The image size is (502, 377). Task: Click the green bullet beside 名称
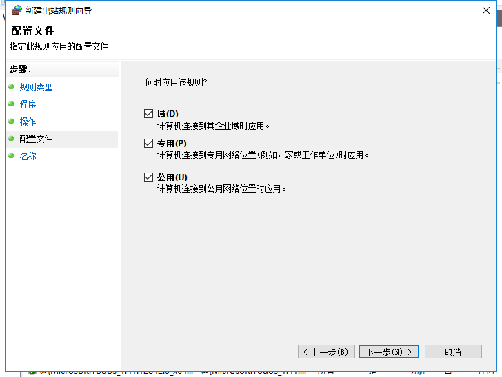click(11, 156)
